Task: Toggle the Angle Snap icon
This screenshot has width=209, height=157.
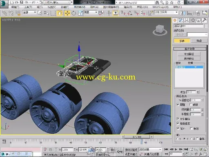Action: click(130, 13)
